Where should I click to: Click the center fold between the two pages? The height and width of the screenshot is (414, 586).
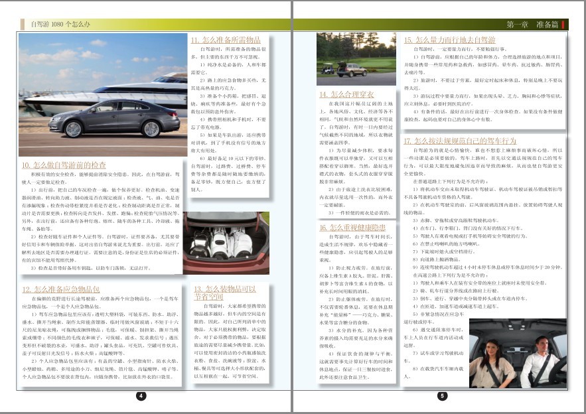click(293, 207)
